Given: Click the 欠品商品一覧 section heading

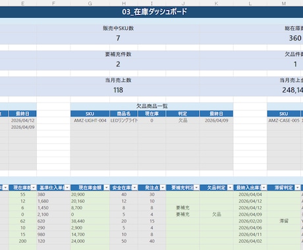Looking at the screenshot, I should click(151, 106).
